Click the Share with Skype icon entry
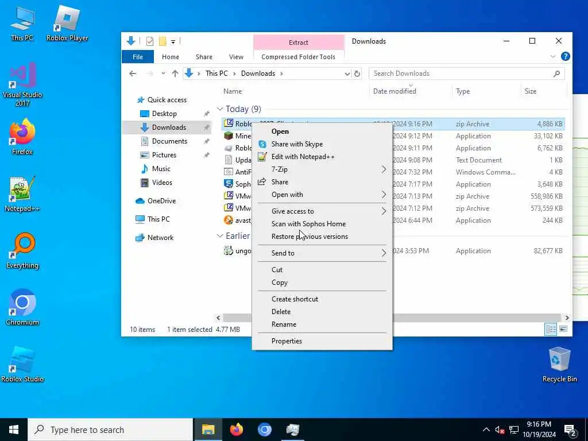Viewport: 588px width, 441px height. pos(297,144)
